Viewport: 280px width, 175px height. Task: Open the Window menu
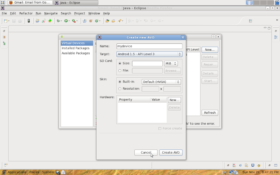coord(94,13)
